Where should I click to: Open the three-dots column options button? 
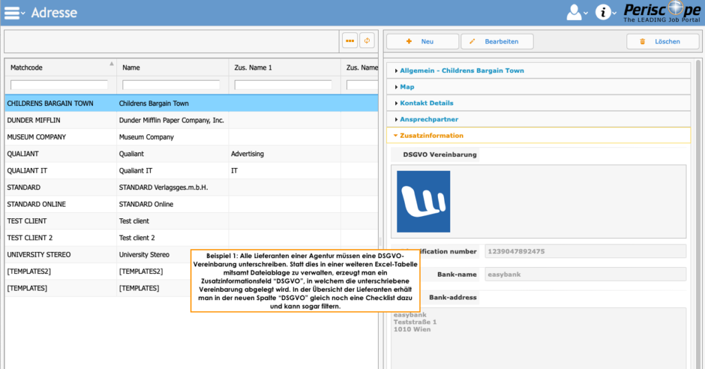(350, 41)
